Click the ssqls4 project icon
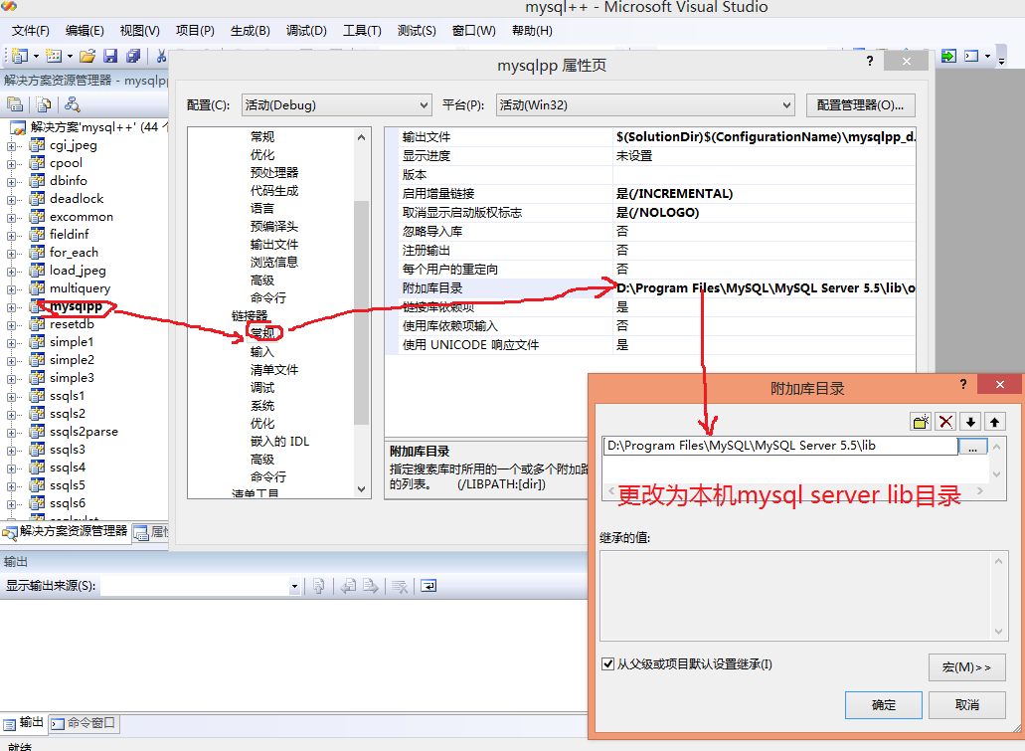 [37, 468]
